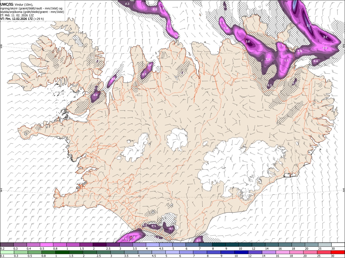Select the pale green rain swatch labeled 0.1

pyautogui.click(x=7, y=252)
